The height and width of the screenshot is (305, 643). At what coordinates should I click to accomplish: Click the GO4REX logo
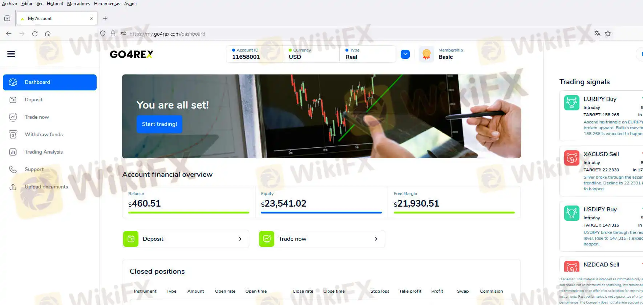[132, 54]
